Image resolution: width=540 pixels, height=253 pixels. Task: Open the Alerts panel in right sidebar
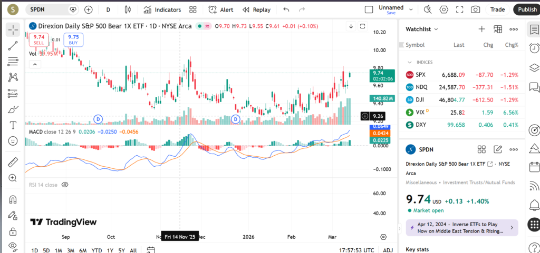(534, 48)
